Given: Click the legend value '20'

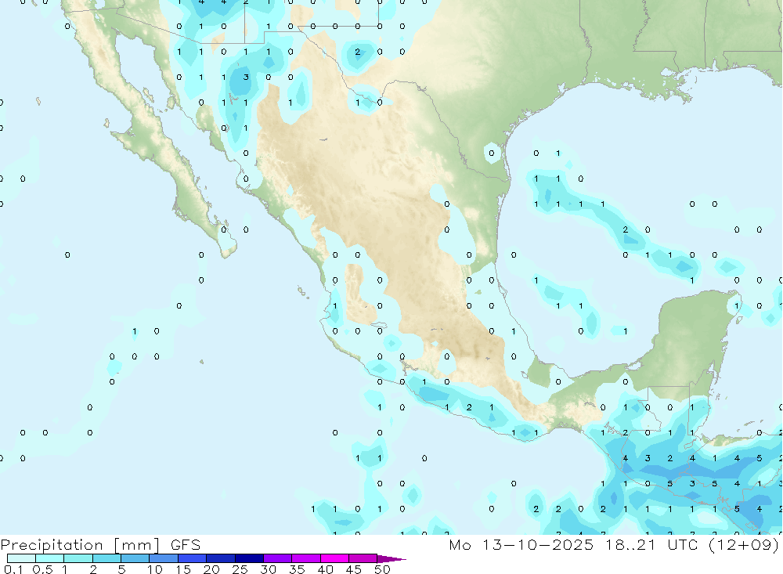Looking at the screenshot, I should click(x=211, y=569).
